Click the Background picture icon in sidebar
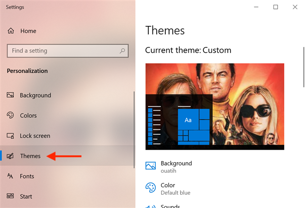 coord(10,95)
